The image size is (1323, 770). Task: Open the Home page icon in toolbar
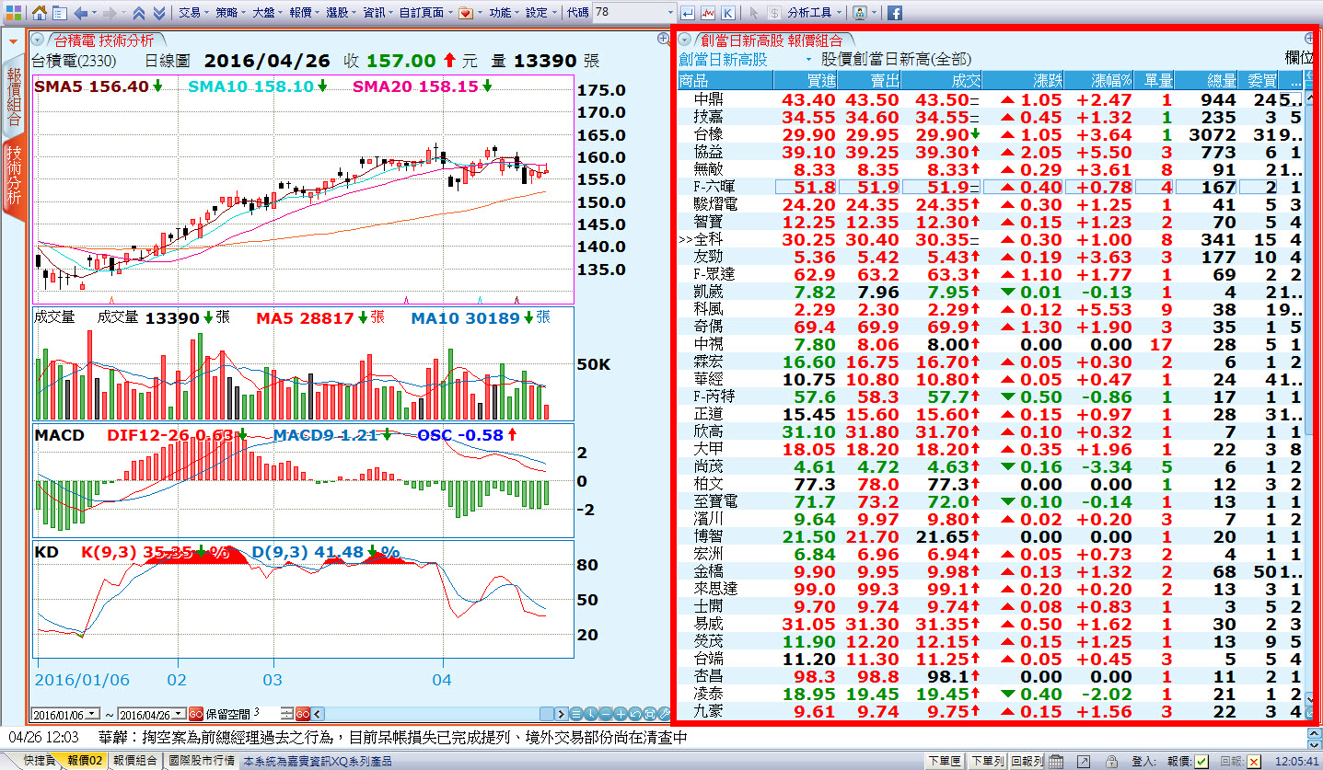40,13
